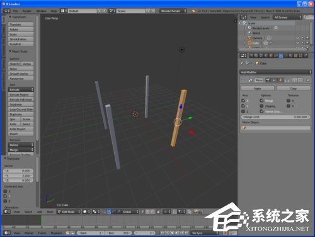Open the Add Modifier dropdown
The image size is (315, 237).
[x=275, y=72]
